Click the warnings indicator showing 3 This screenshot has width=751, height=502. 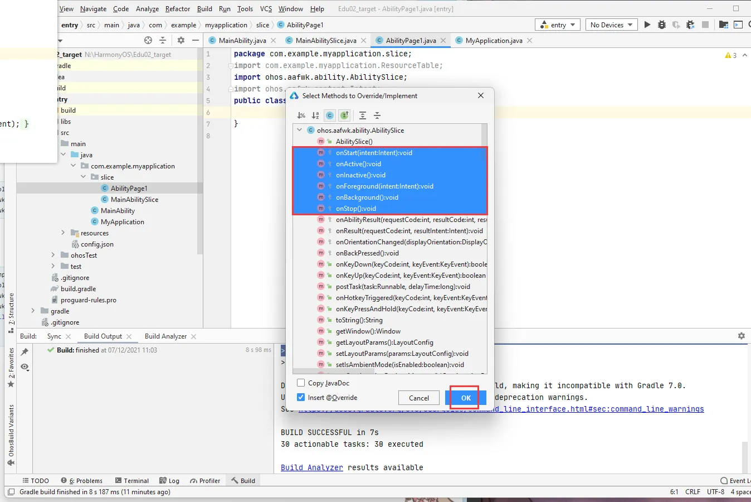731,55
